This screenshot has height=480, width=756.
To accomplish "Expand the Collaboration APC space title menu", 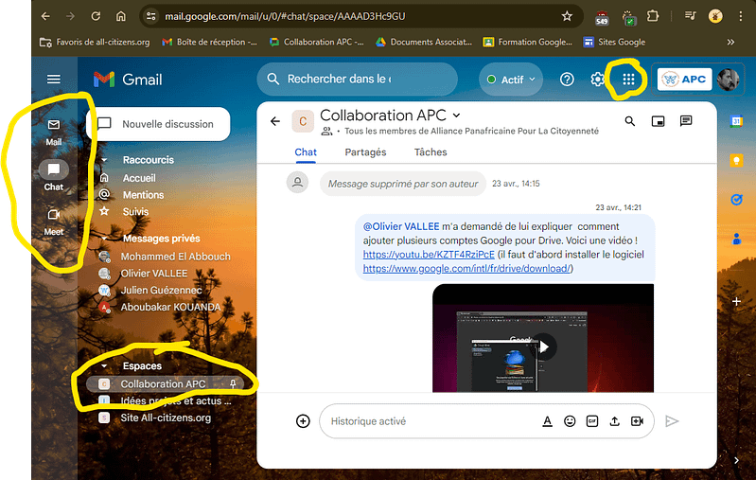I will [457, 116].
